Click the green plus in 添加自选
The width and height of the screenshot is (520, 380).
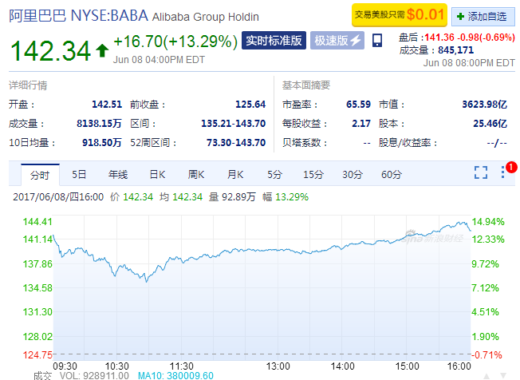460,16
